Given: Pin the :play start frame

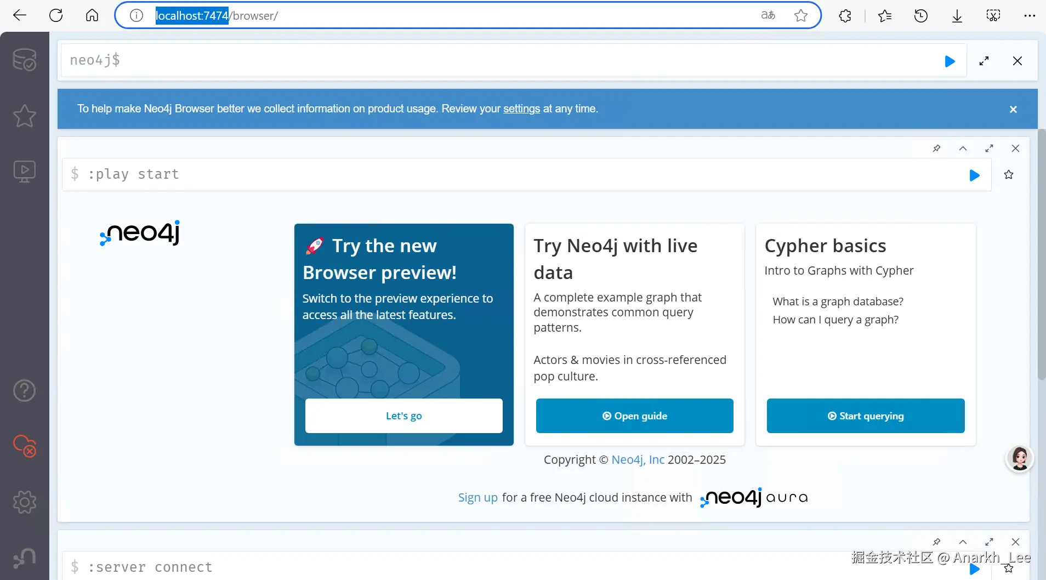Looking at the screenshot, I should pyautogui.click(x=936, y=149).
